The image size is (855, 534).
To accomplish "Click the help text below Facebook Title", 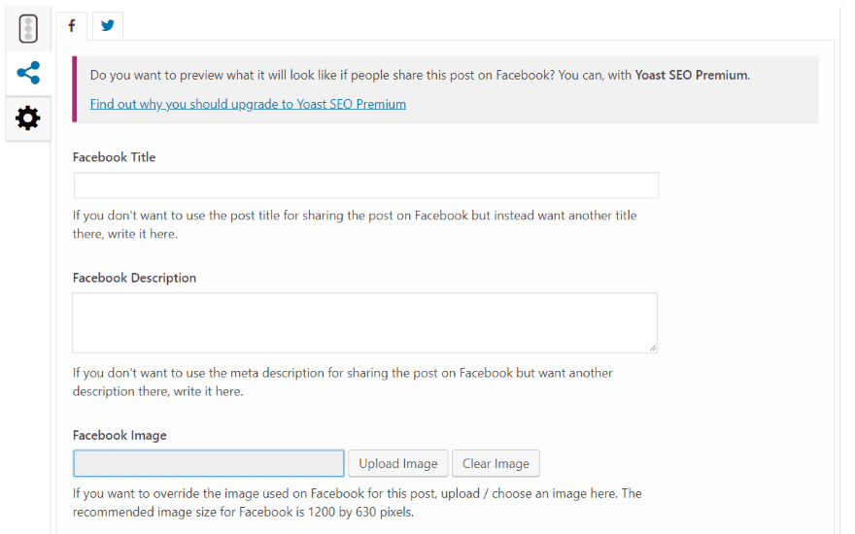I will 355,224.
